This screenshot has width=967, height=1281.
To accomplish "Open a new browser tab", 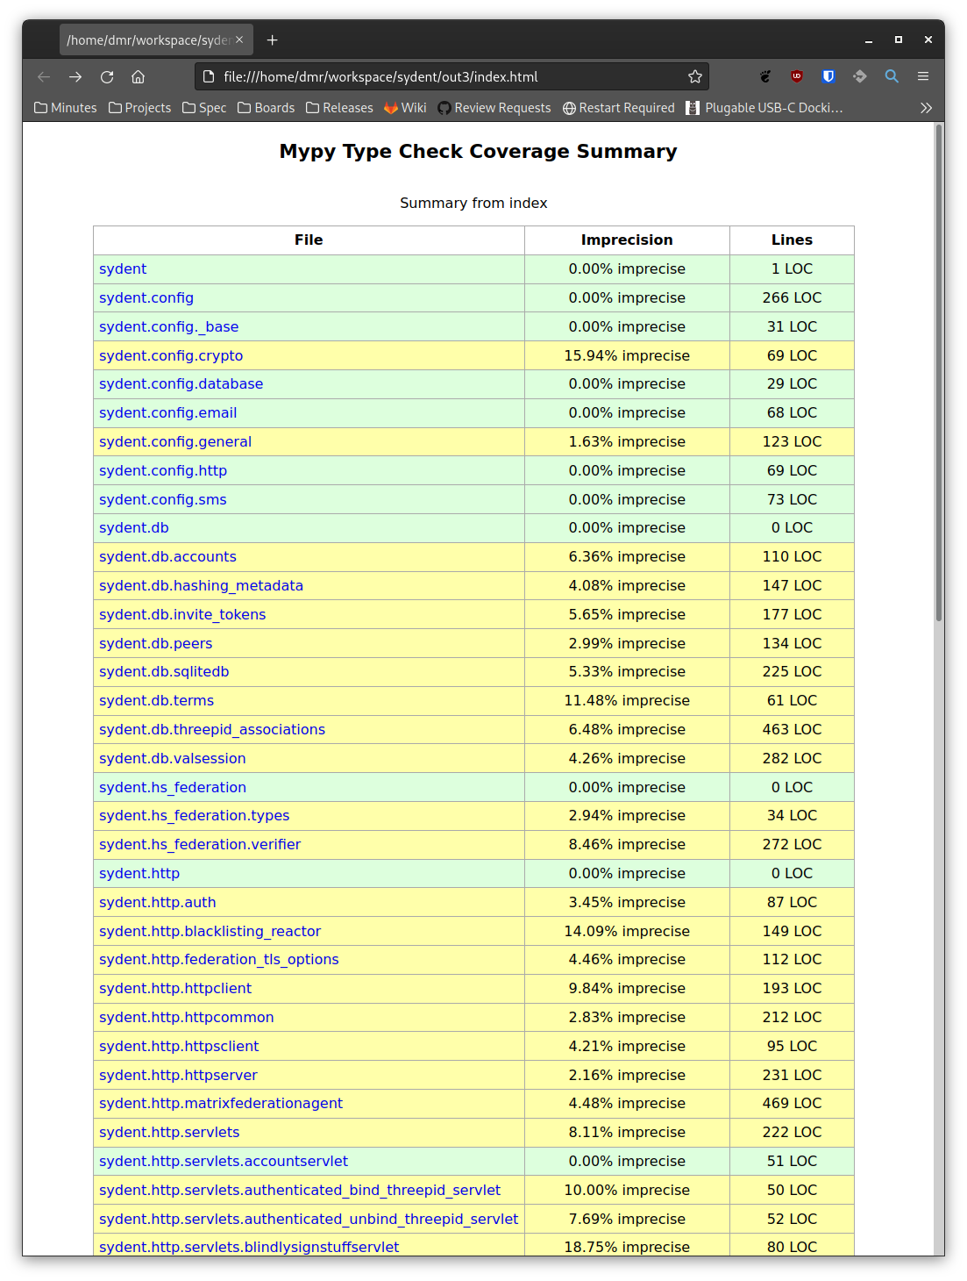I will 272,39.
